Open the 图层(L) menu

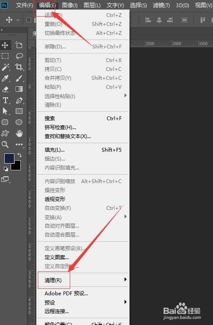point(92,5)
